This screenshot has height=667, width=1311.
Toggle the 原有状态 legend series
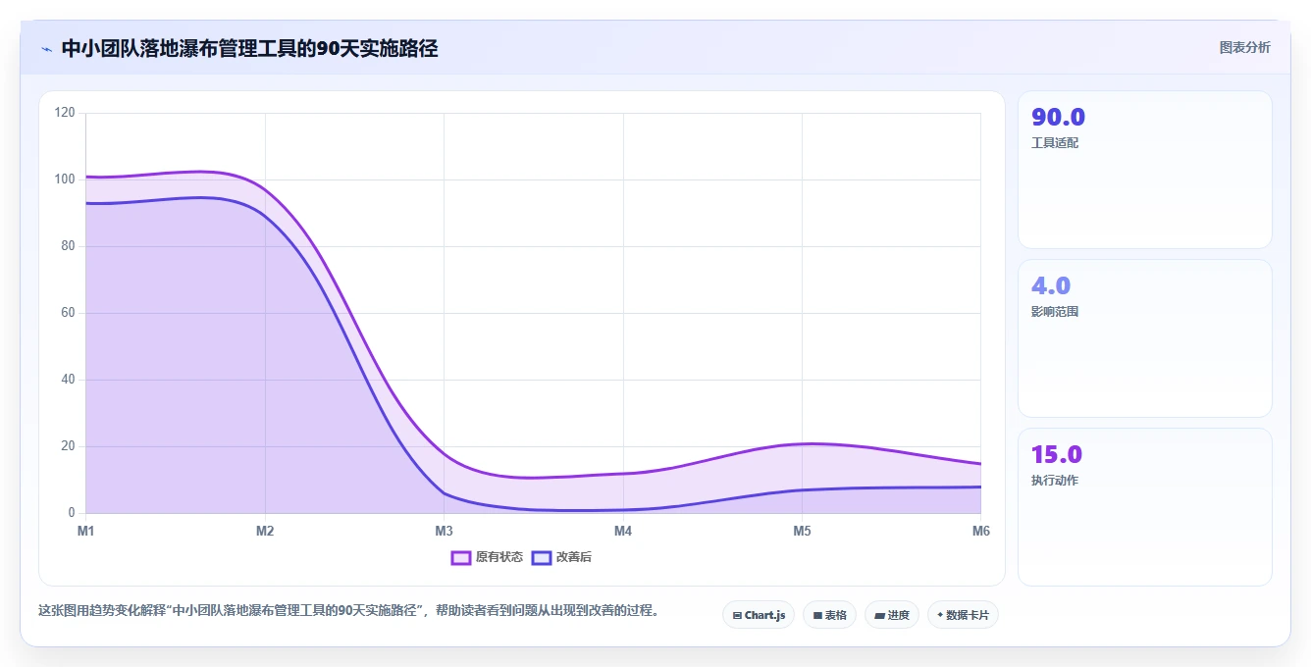pos(487,557)
